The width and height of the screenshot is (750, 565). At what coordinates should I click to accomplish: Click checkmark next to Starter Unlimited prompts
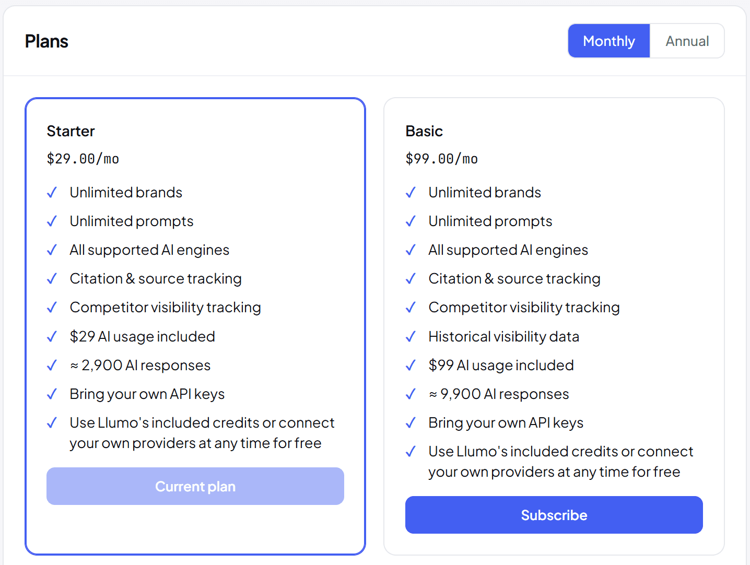(x=52, y=221)
